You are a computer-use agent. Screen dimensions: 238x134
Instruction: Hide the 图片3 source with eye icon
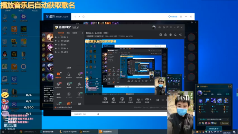[x=56, y=37]
